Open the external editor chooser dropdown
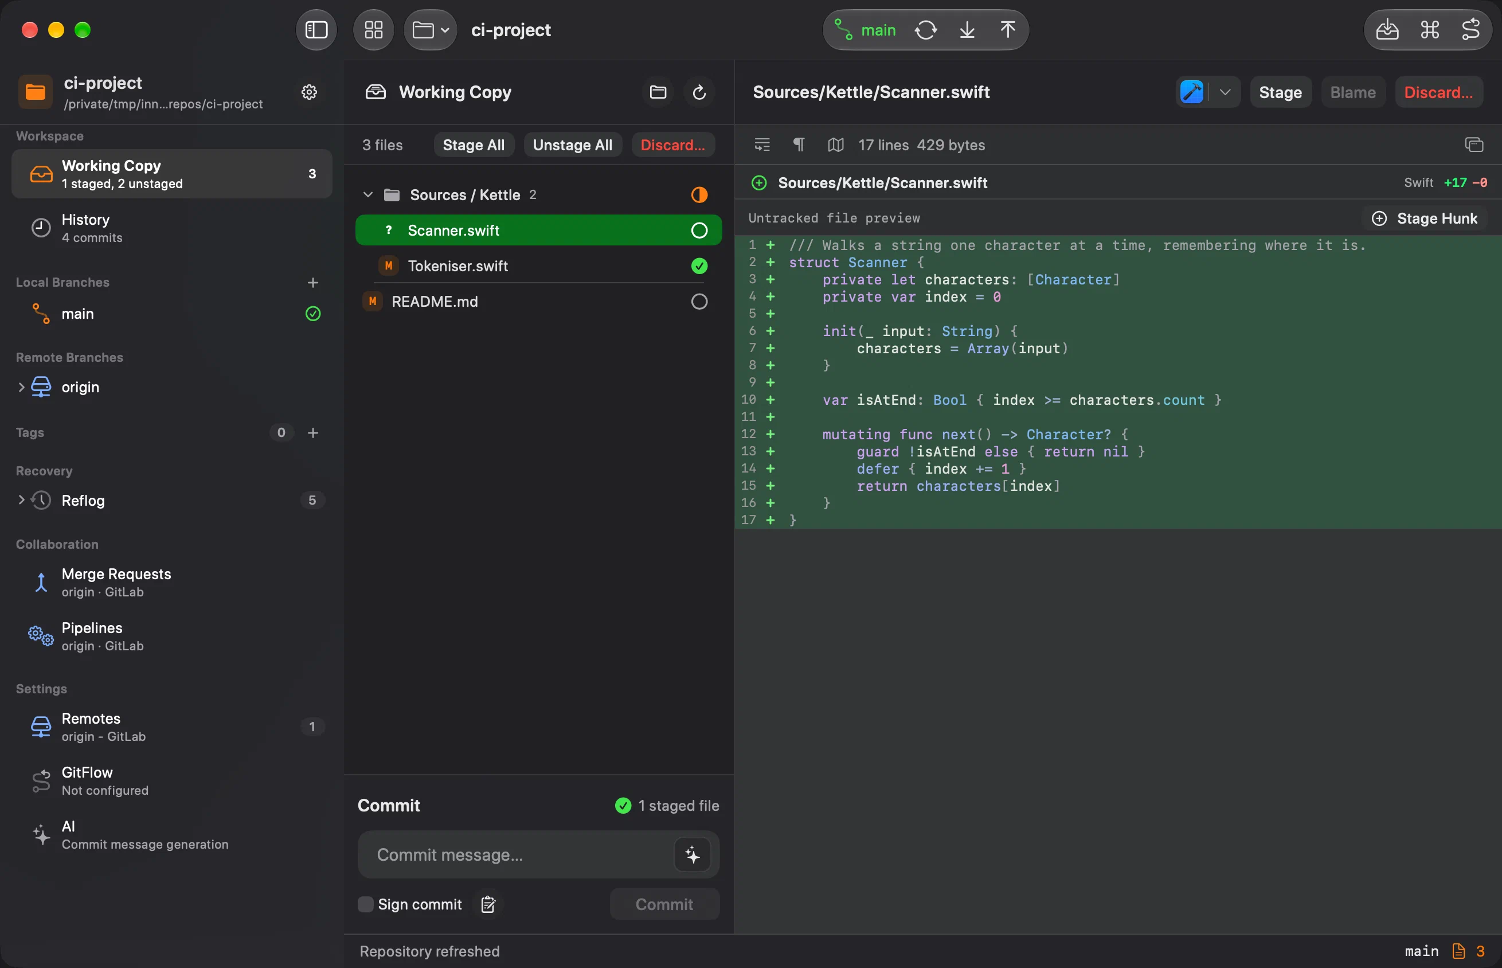Image resolution: width=1502 pixels, height=968 pixels. pyautogui.click(x=1225, y=92)
